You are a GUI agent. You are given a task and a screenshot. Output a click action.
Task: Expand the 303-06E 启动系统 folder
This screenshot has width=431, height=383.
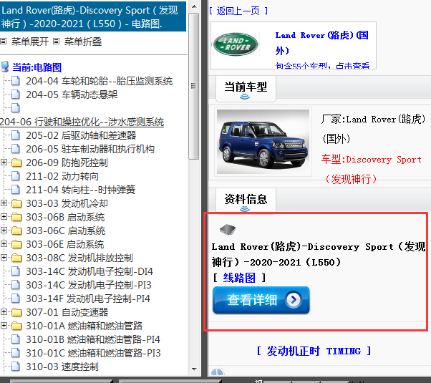(x=4, y=244)
